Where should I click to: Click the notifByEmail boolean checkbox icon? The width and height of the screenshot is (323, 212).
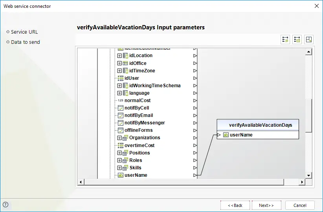click(121, 115)
